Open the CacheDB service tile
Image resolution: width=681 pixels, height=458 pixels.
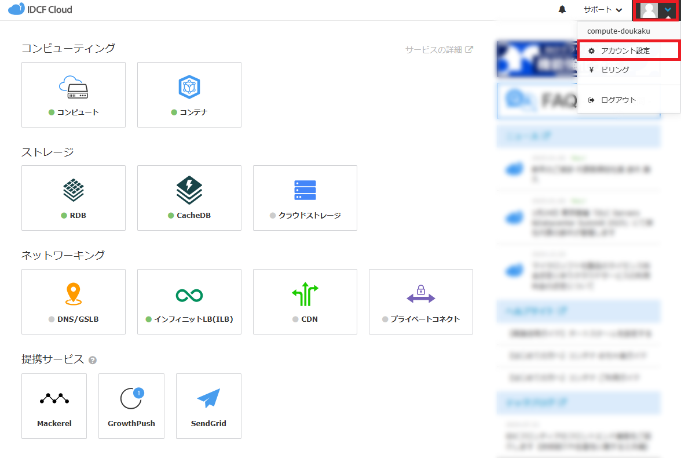coord(189,198)
